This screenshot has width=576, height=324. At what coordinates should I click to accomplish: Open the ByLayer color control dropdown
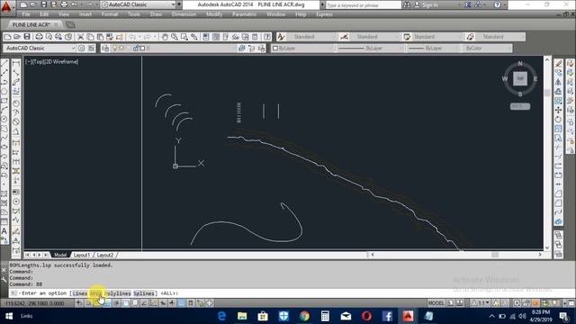click(x=302, y=48)
